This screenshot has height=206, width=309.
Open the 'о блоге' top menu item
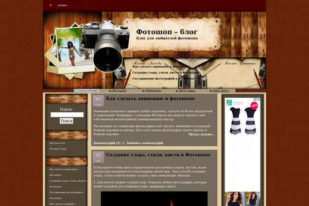(x=62, y=5)
